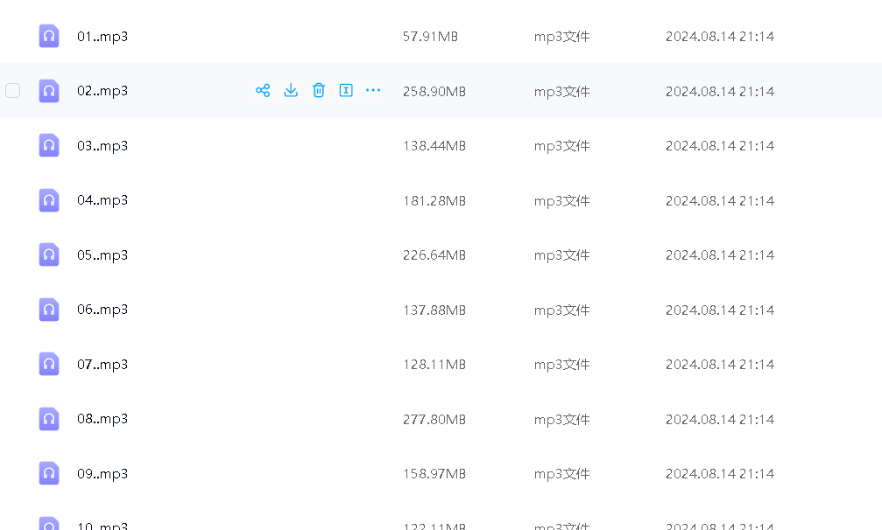Download the 02..mp3 file
The width and height of the screenshot is (882, 530).
pos(291,90)
